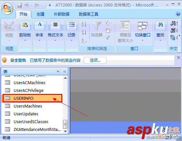The image size is (182, 141).
Task: Click the 剪贴板 clipboard icon
Action: tap(25, 25)
